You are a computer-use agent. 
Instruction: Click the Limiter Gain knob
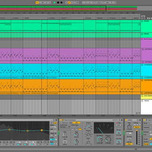(x=129, y=126)
